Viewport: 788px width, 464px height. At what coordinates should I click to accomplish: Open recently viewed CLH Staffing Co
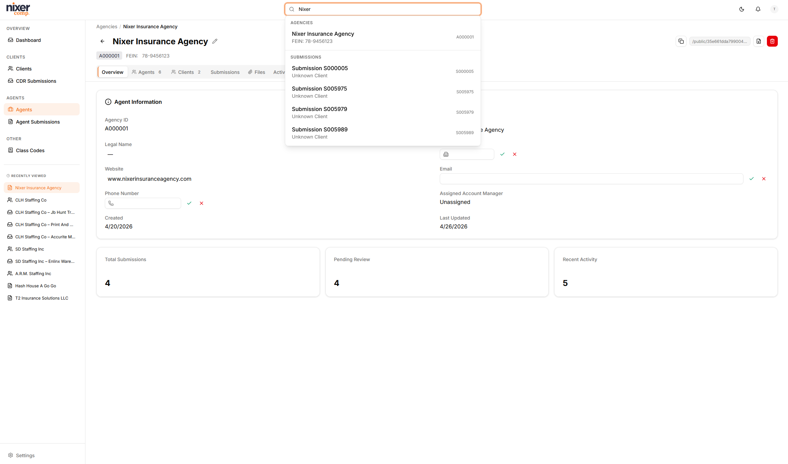coord(42,200)
